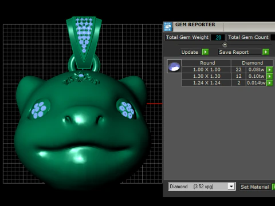Screen dimensions: 275x206
Task: Click the Diamond column header
Action: coord(252,63)
